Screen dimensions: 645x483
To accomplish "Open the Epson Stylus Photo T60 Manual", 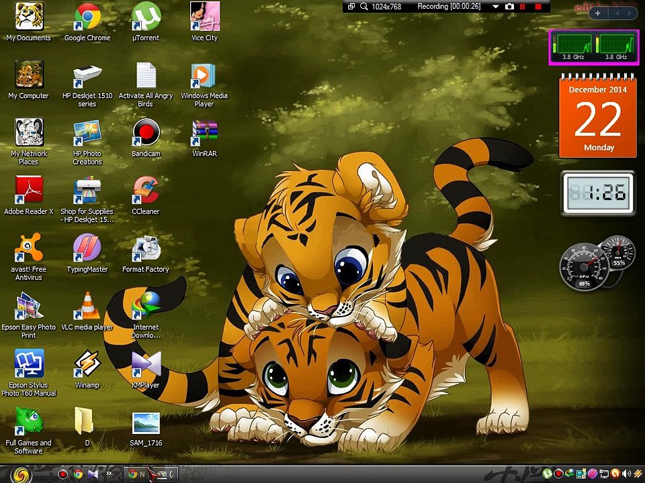I will click(x=28, y=374).
